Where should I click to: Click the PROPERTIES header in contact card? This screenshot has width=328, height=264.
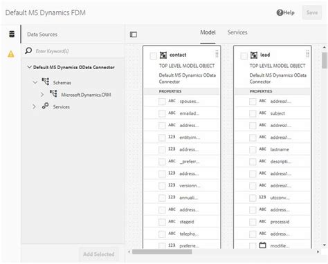(x=170, y=91)
